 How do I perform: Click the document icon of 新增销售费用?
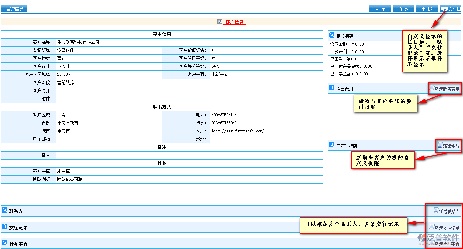[431, 88]
